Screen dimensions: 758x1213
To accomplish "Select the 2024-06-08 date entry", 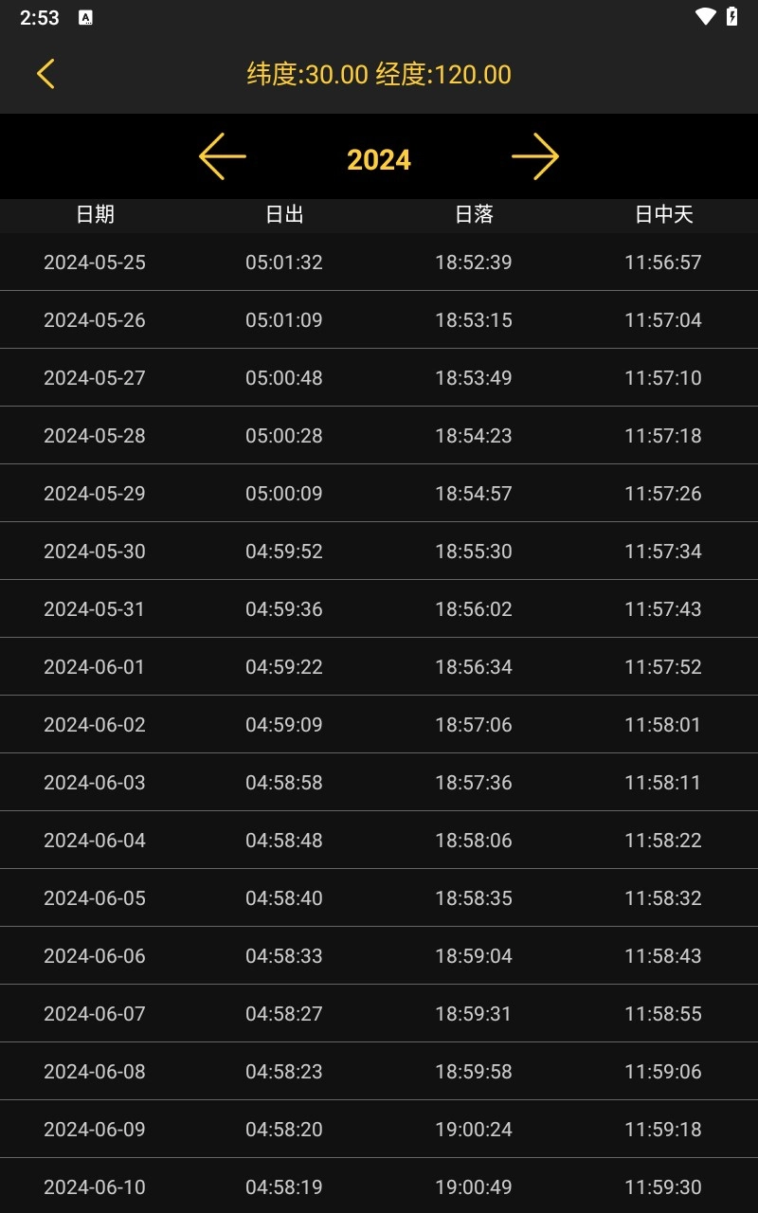I will point(95,1072).
